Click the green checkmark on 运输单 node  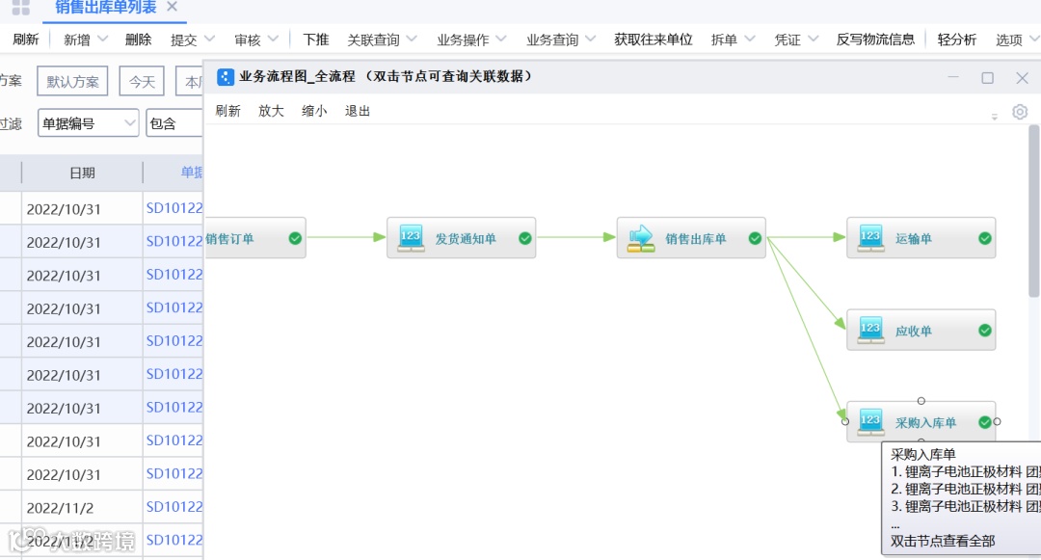pos(985,238)
